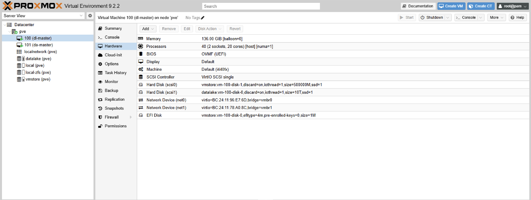The width and height of the screenshot is (531, 200).
Task: Open the Console tab in side menu
Action: pyautogui.click(x=116, y=37)
